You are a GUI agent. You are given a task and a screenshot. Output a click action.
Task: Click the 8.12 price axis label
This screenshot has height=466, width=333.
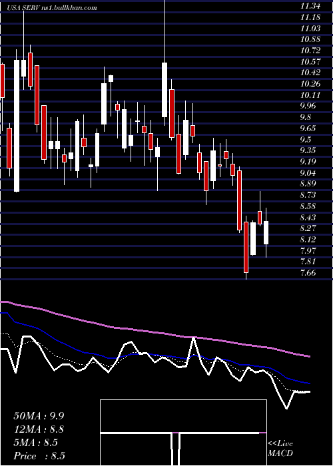tap(308, 239)
